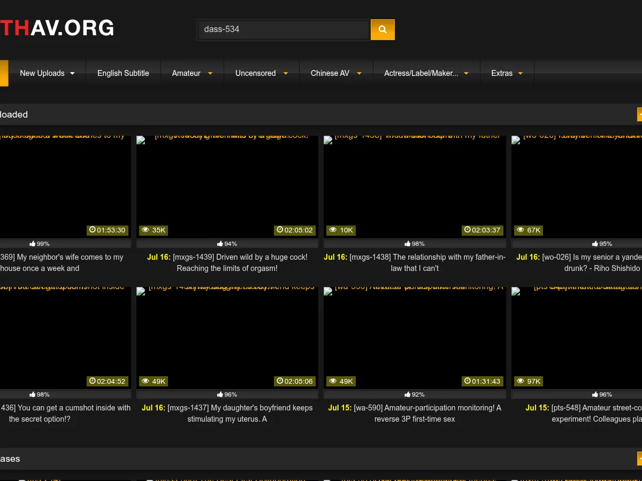642x481 pixels.
Task: Click the 67K view count badge
Action: [529, 230]
